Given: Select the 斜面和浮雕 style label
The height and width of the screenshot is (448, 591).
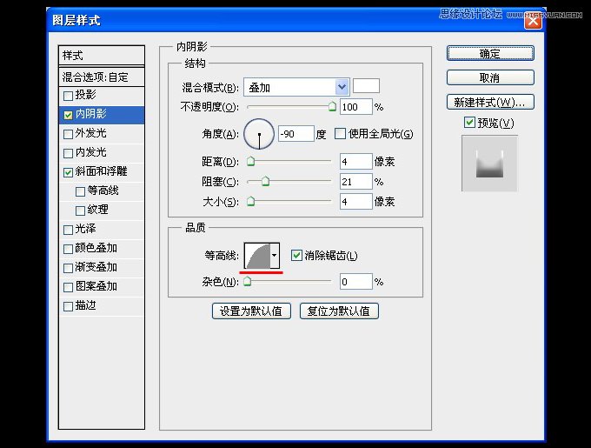Looking at the screenshot, I should [101, 171].
